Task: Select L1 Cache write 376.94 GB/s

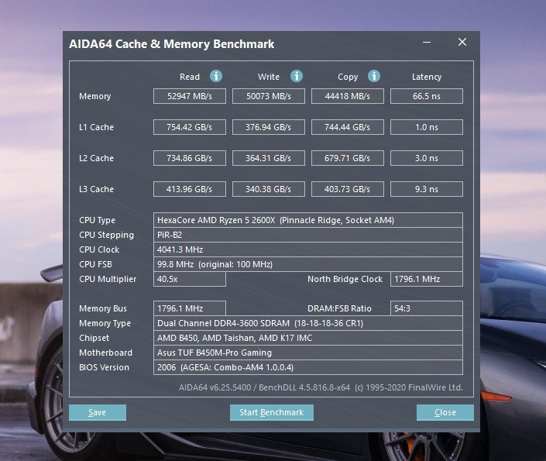Action: (269, 127)
